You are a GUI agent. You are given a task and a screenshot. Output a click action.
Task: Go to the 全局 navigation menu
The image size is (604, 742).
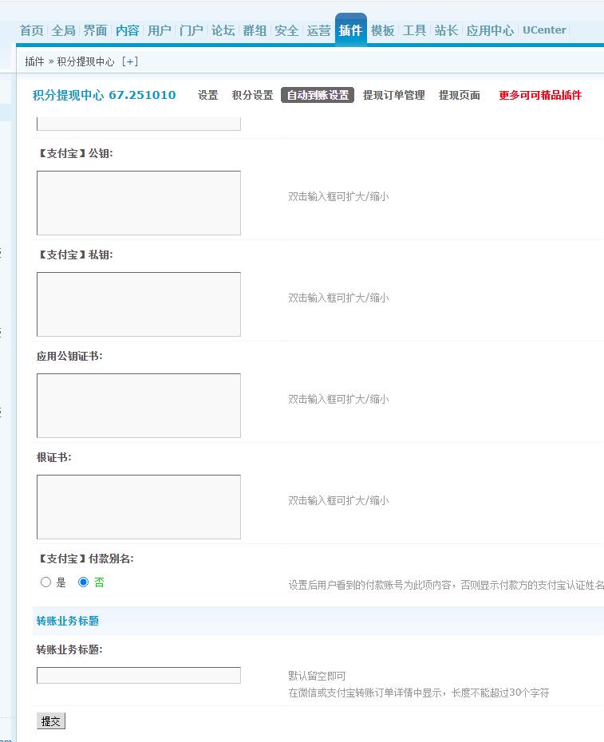[63, 30]
